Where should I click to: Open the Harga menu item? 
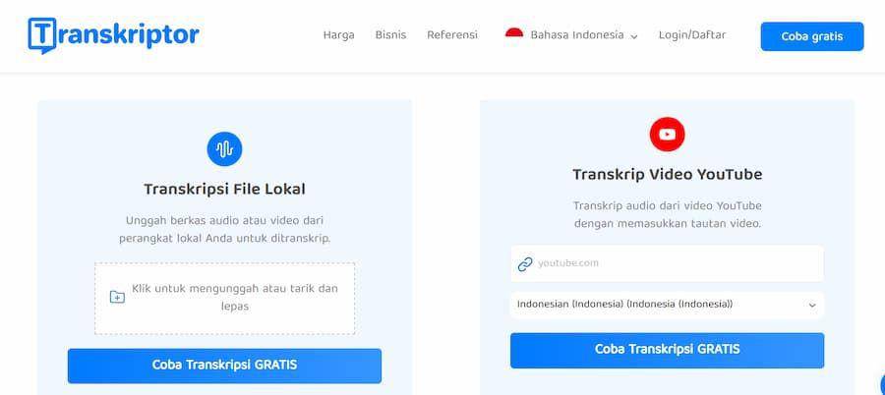338,35
